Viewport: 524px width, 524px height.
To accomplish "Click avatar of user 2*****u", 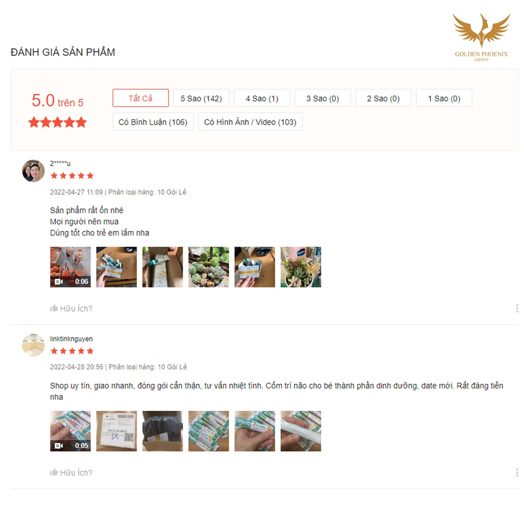I will coord(33,171).
